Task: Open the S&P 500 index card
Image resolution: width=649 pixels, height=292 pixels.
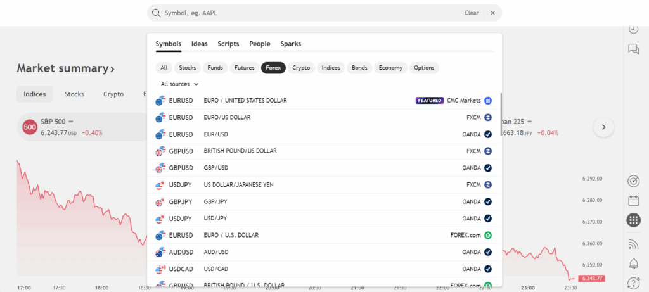Action: pos(83,127)
